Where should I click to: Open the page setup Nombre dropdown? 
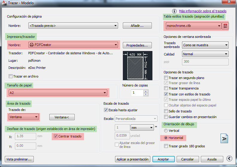pos(73,26)
